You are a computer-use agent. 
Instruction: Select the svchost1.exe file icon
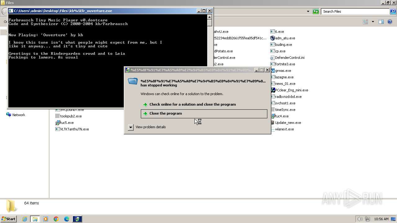tap(273, 103)
